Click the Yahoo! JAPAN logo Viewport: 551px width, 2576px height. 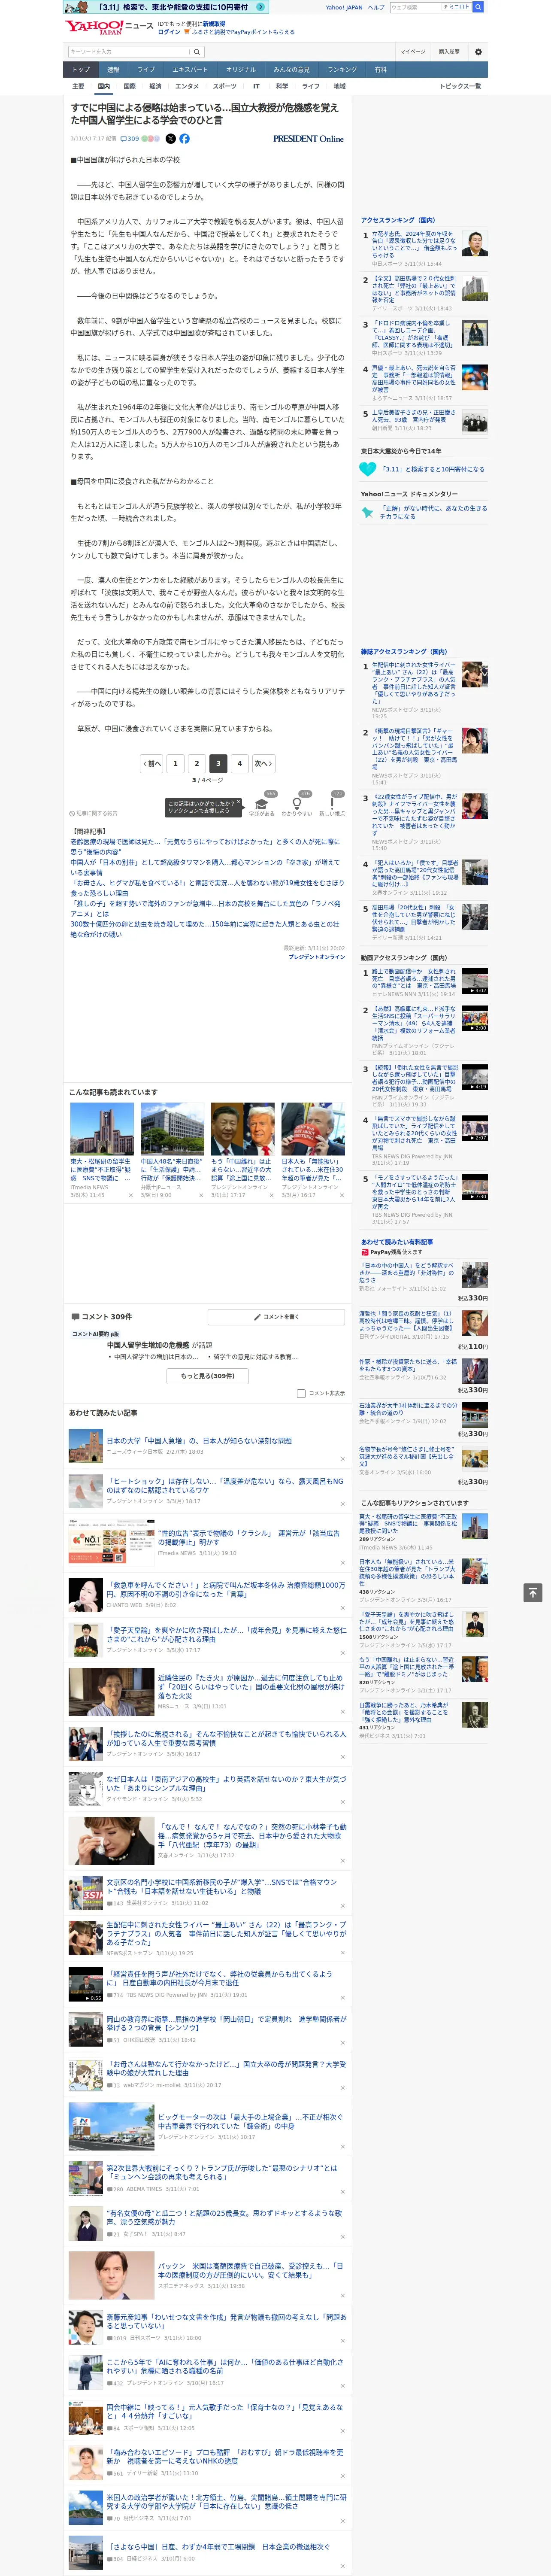94,27
